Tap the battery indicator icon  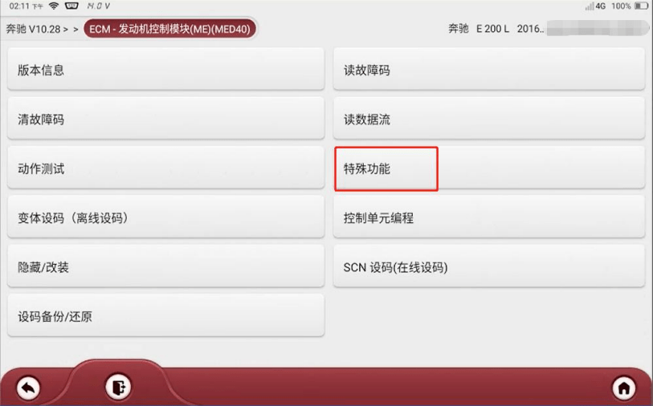[x=641, y=6]
